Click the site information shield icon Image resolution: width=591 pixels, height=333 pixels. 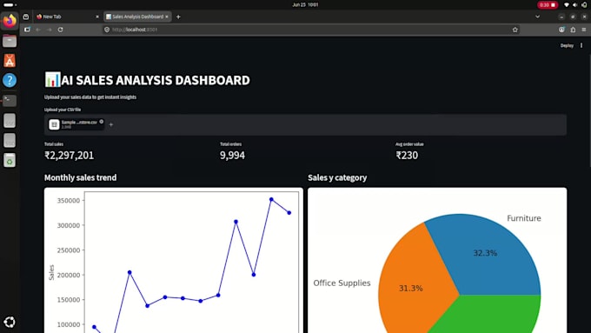pyautogui.click(x=107, y=30)
